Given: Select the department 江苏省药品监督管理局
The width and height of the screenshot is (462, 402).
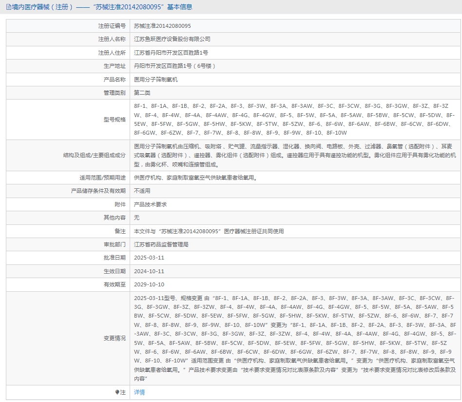Looking at the screenshot, I should pos(161,244).
